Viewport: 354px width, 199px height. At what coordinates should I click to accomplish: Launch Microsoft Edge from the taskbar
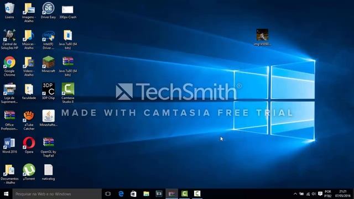click(121, 194)
